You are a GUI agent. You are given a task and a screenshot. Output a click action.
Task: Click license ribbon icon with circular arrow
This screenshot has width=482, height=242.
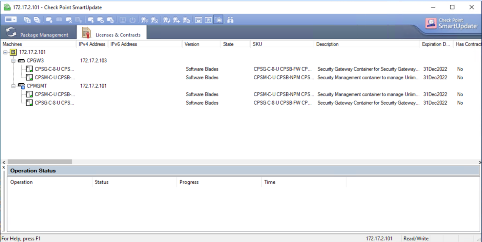(x=167, y=20)
